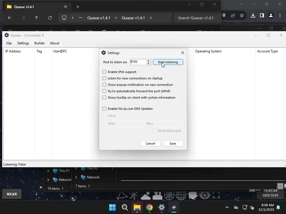Click Quasar v1.4.1 breadcrumb segment
Image resolution: width=286 pixels, height=214 pixels.
[133, 18]
